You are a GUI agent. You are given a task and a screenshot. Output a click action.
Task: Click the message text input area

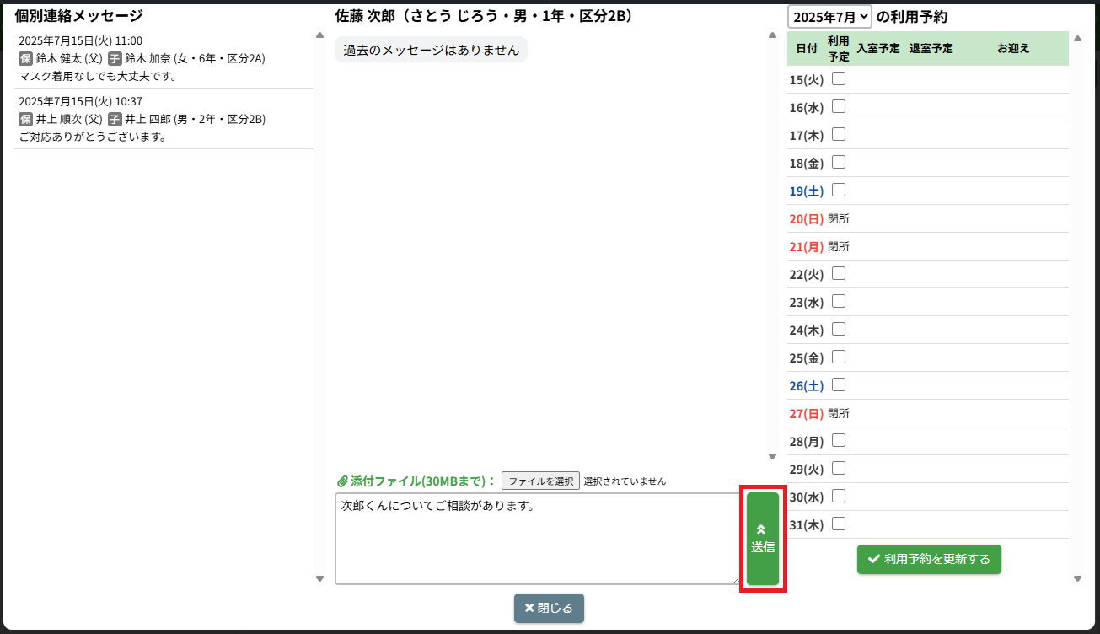click(537, 539)
